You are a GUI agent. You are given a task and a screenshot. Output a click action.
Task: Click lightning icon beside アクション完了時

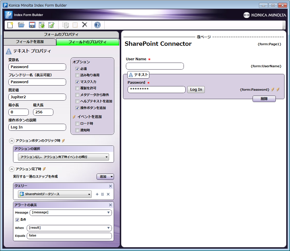(x=44, y=169)
